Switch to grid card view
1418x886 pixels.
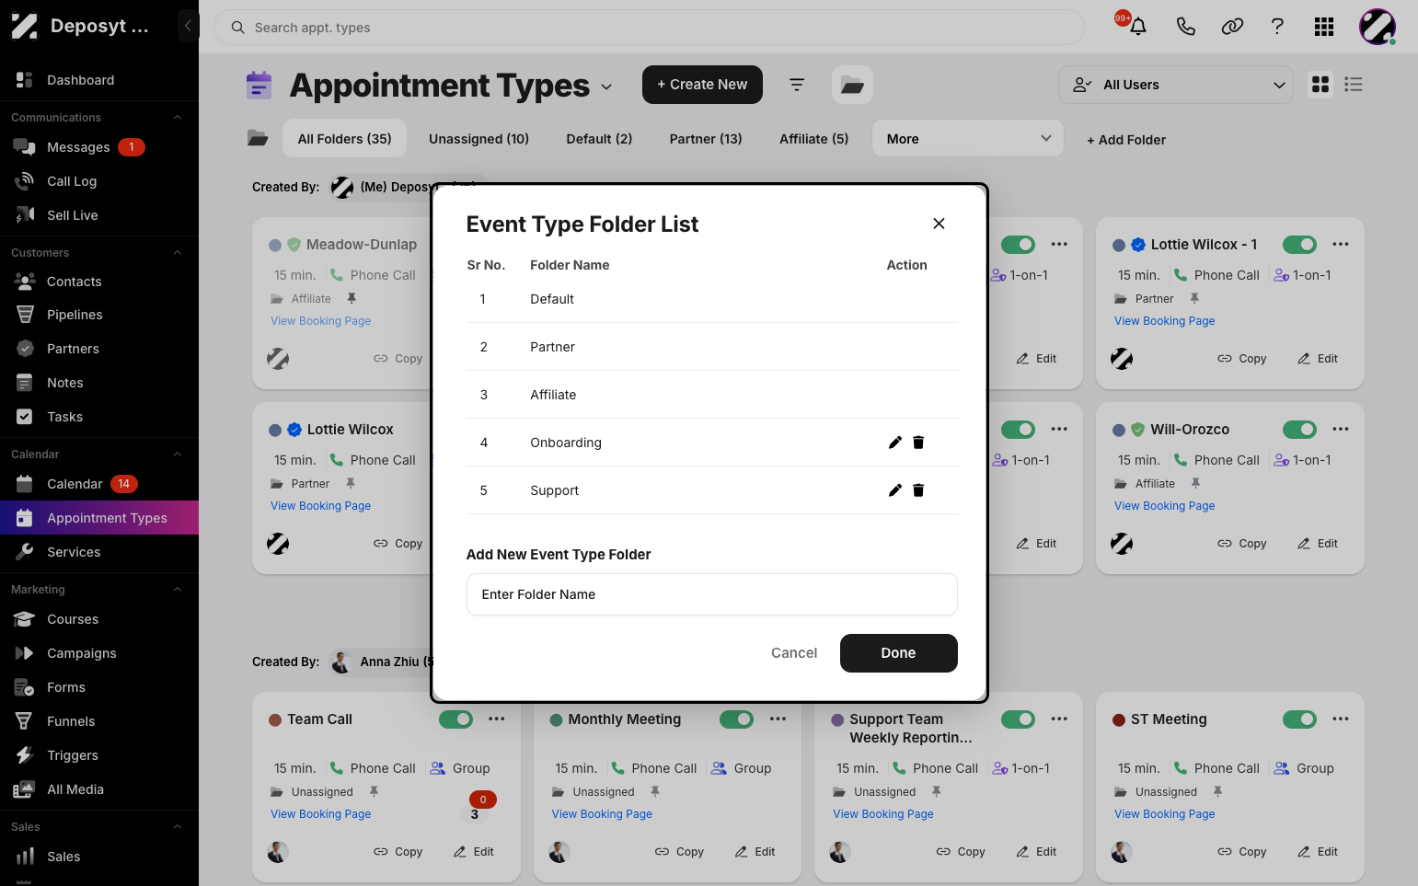pos(1320,85)
